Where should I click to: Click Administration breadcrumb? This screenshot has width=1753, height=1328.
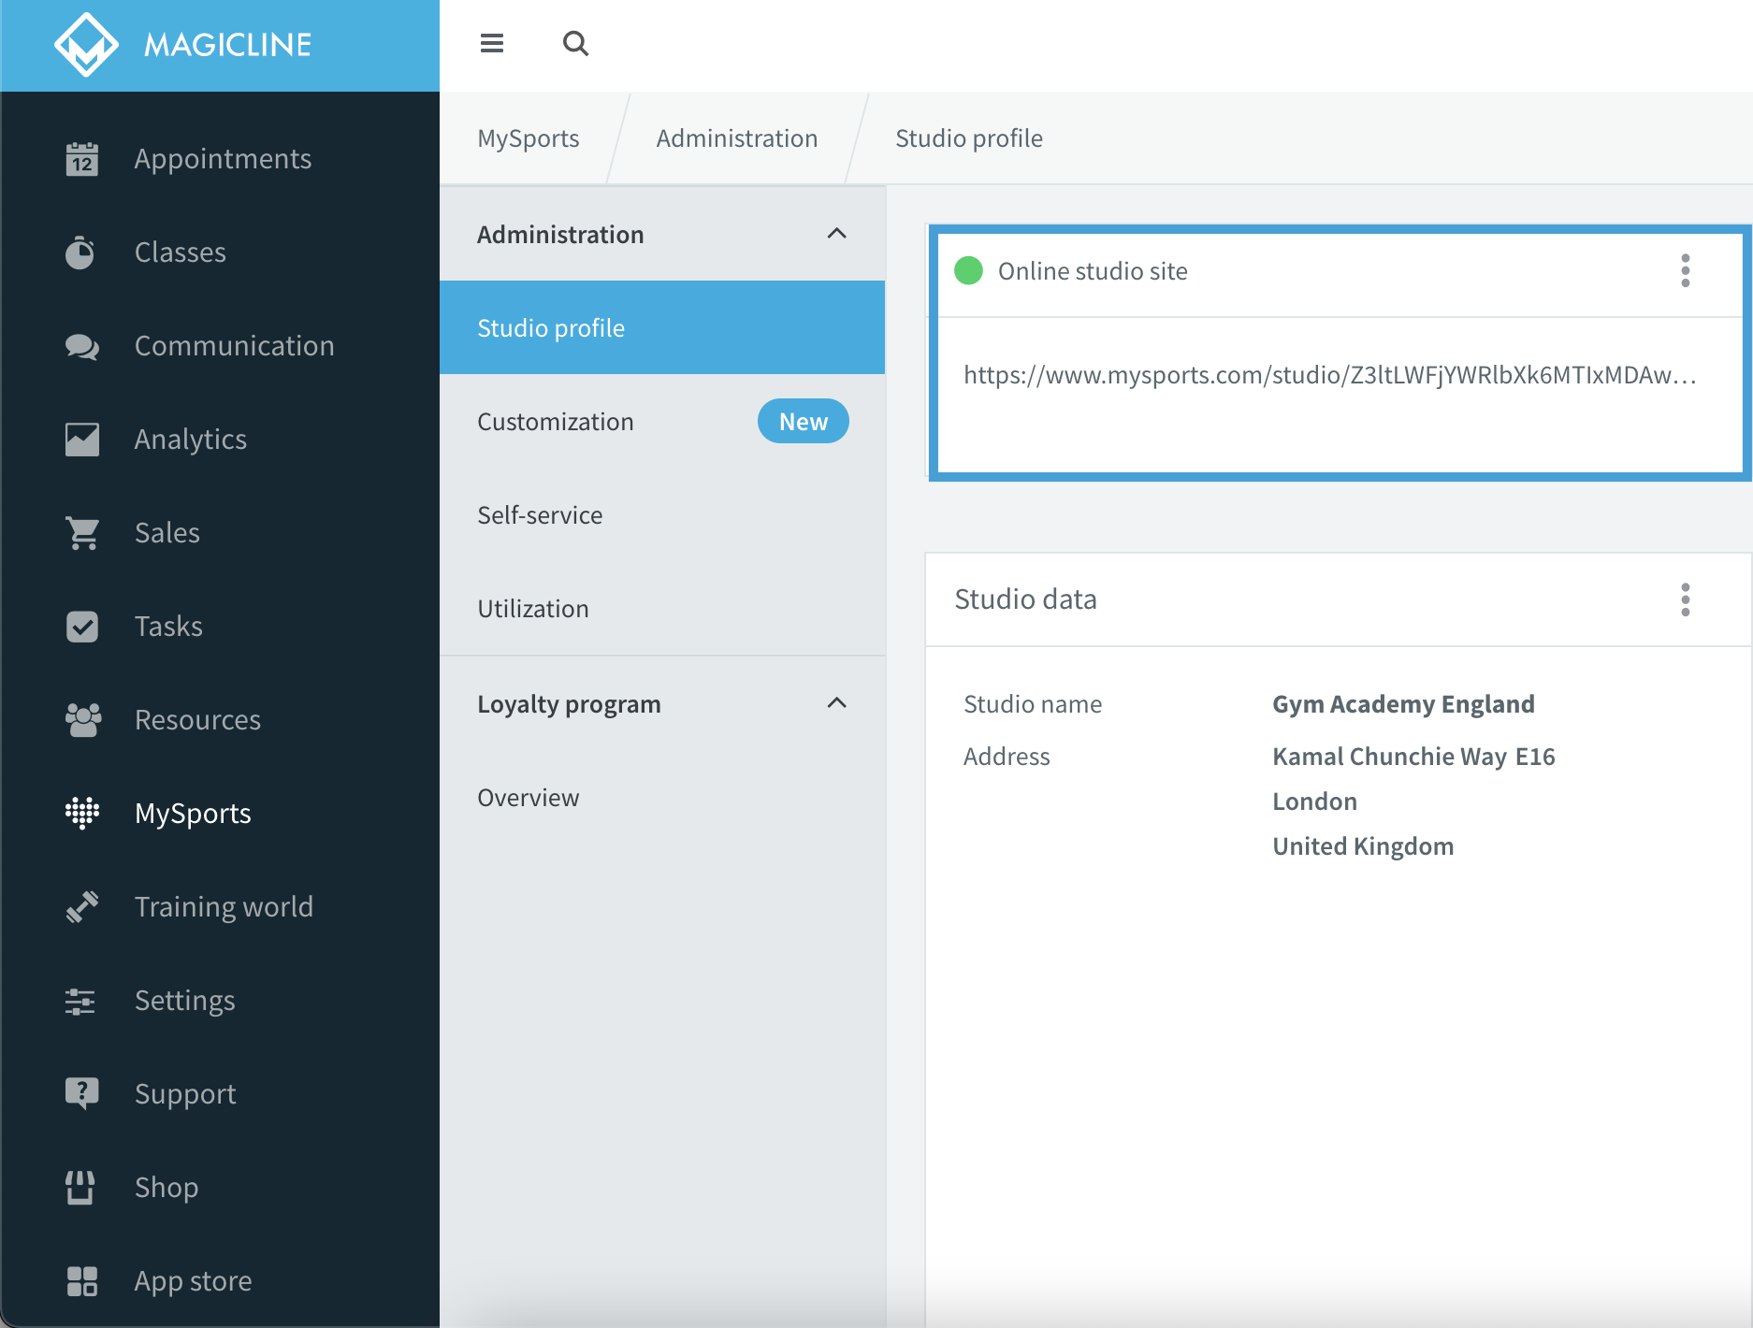737,138
